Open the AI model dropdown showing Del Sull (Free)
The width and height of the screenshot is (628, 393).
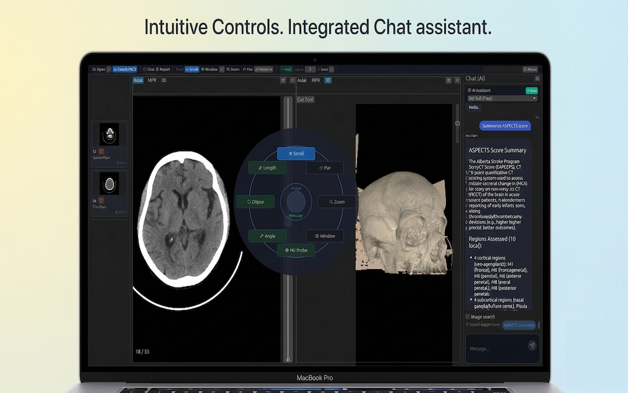(x=502, y=98)
